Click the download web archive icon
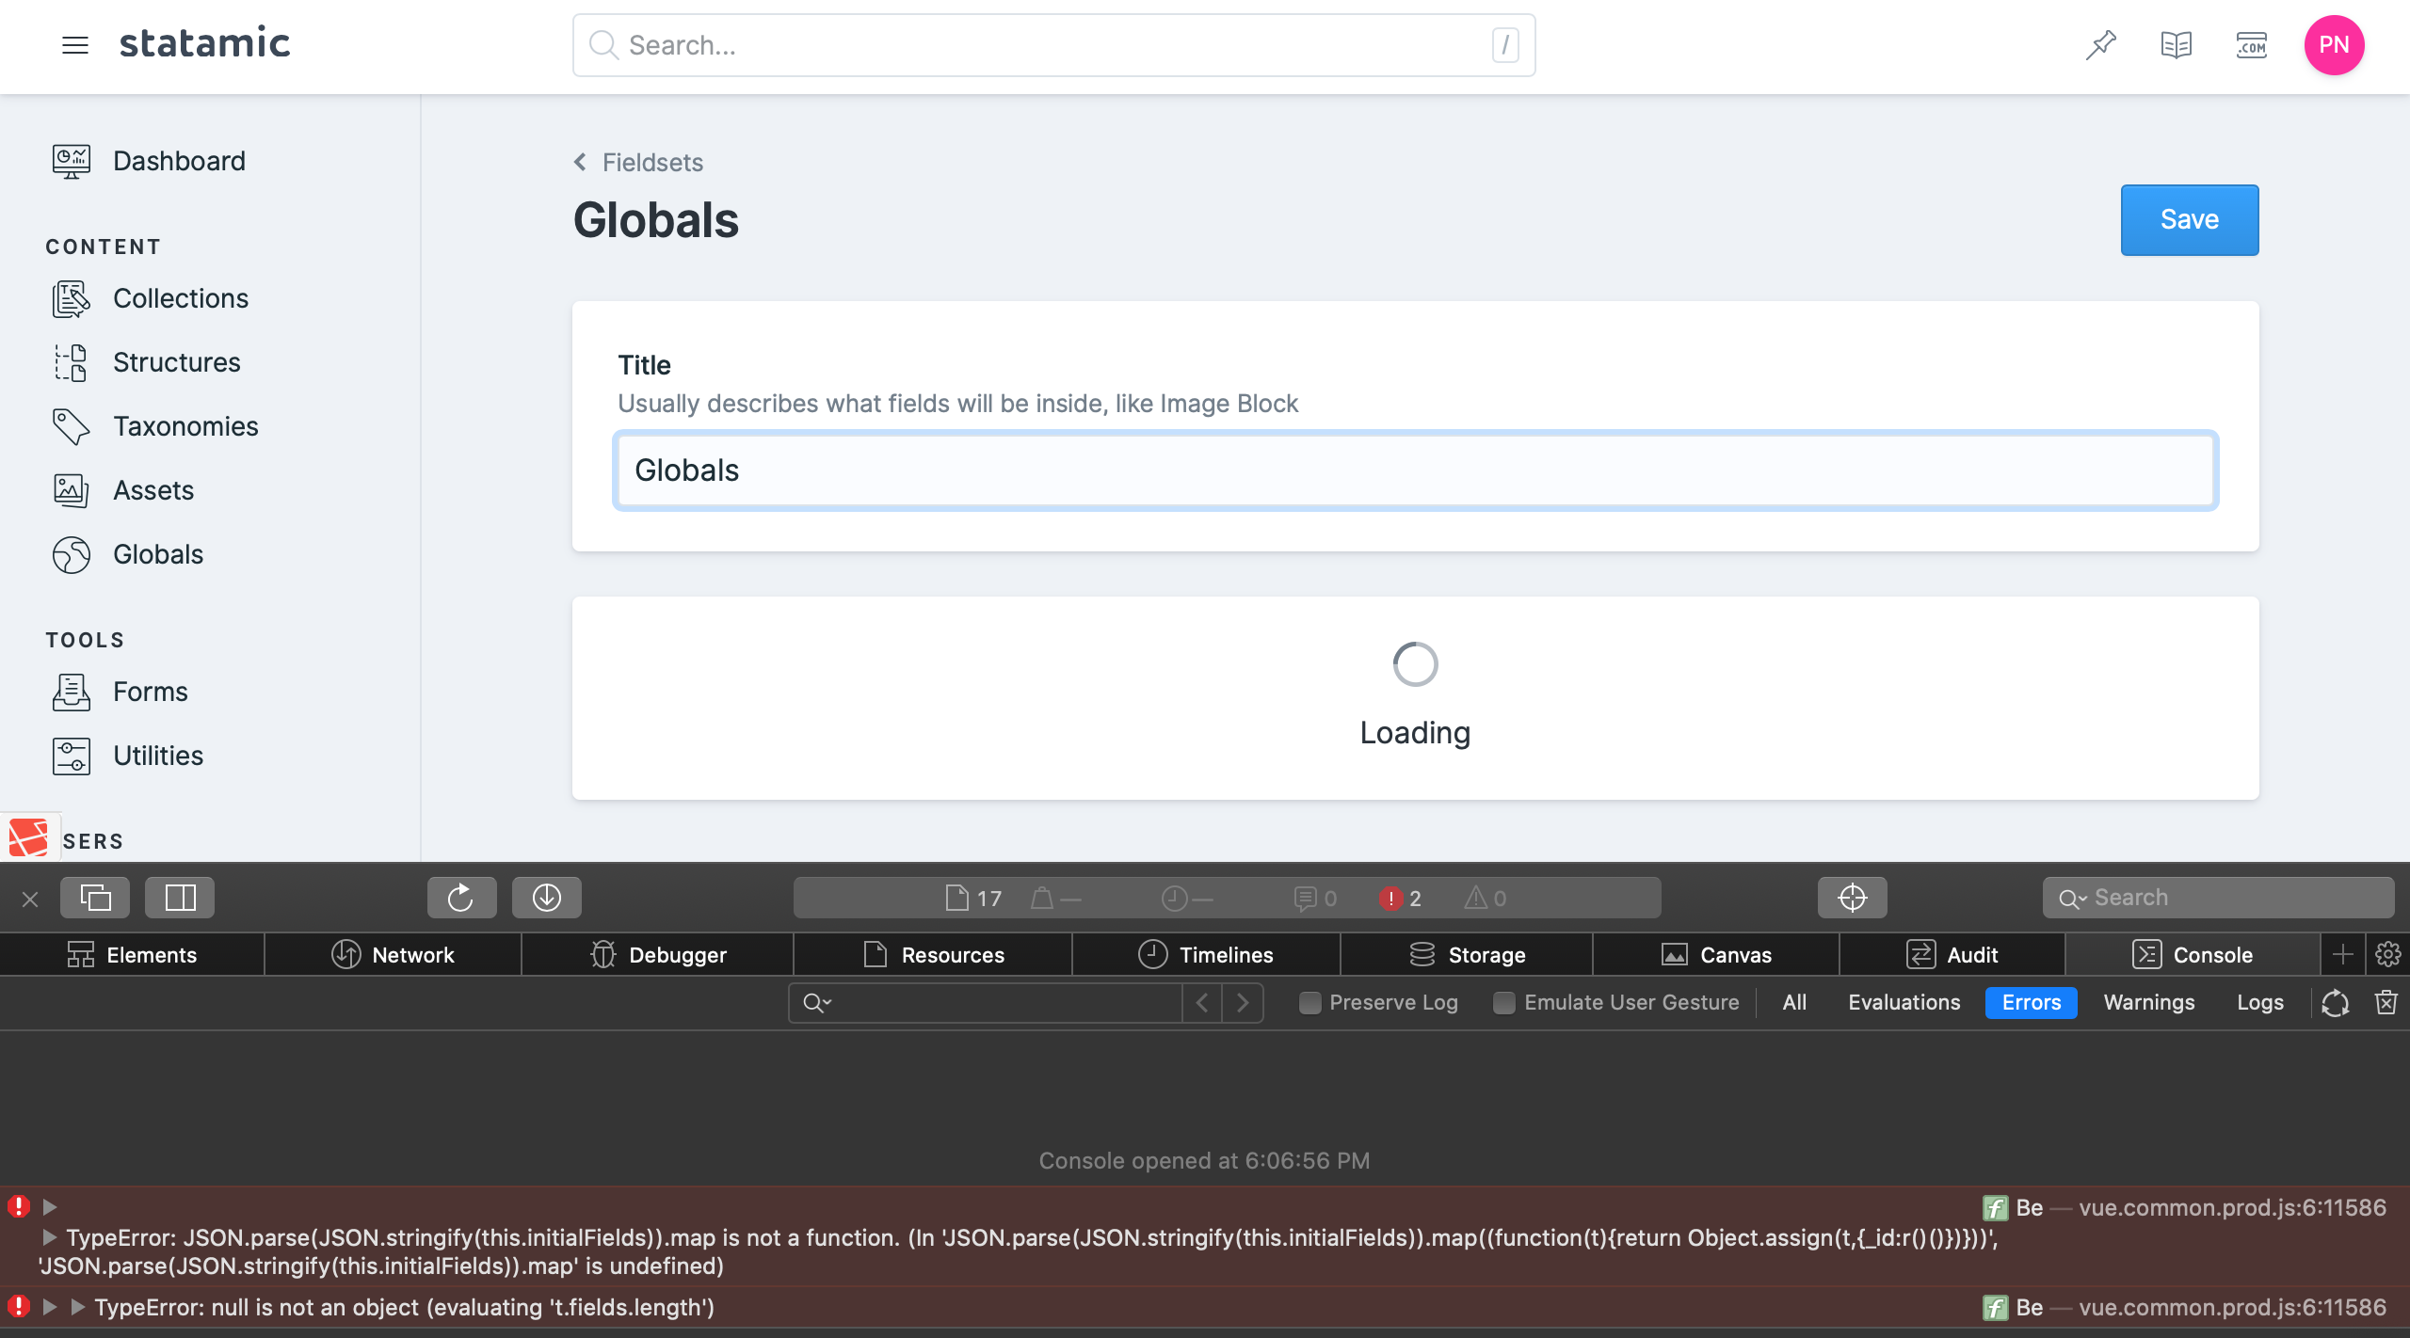The width and height of the screenshot is (2410, 1338). pos(547,898)
